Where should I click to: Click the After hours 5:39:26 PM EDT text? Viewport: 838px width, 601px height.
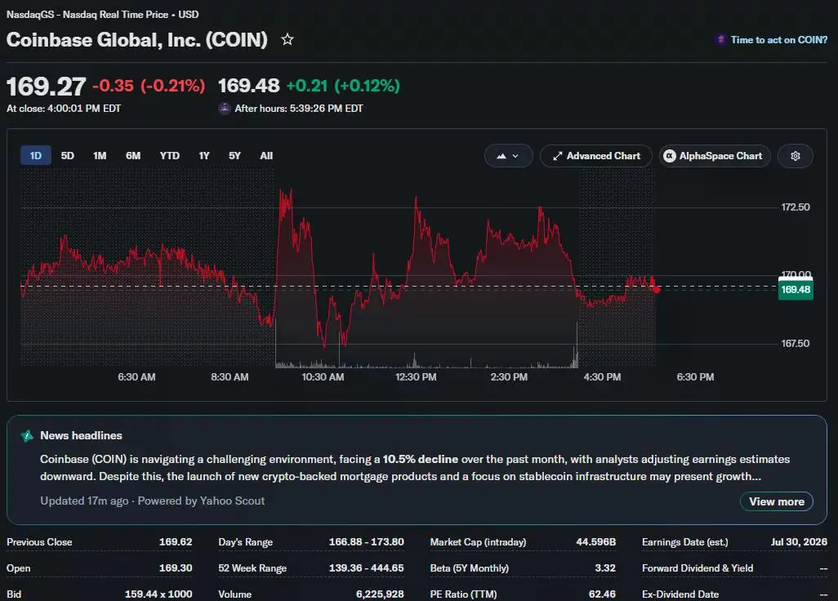[299, 109]
